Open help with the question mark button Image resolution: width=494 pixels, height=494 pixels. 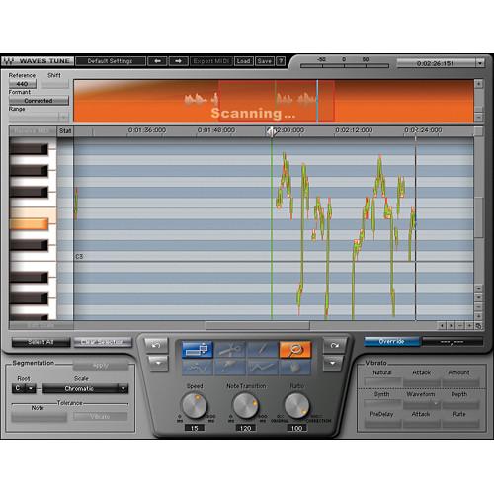tap(281, 61)
